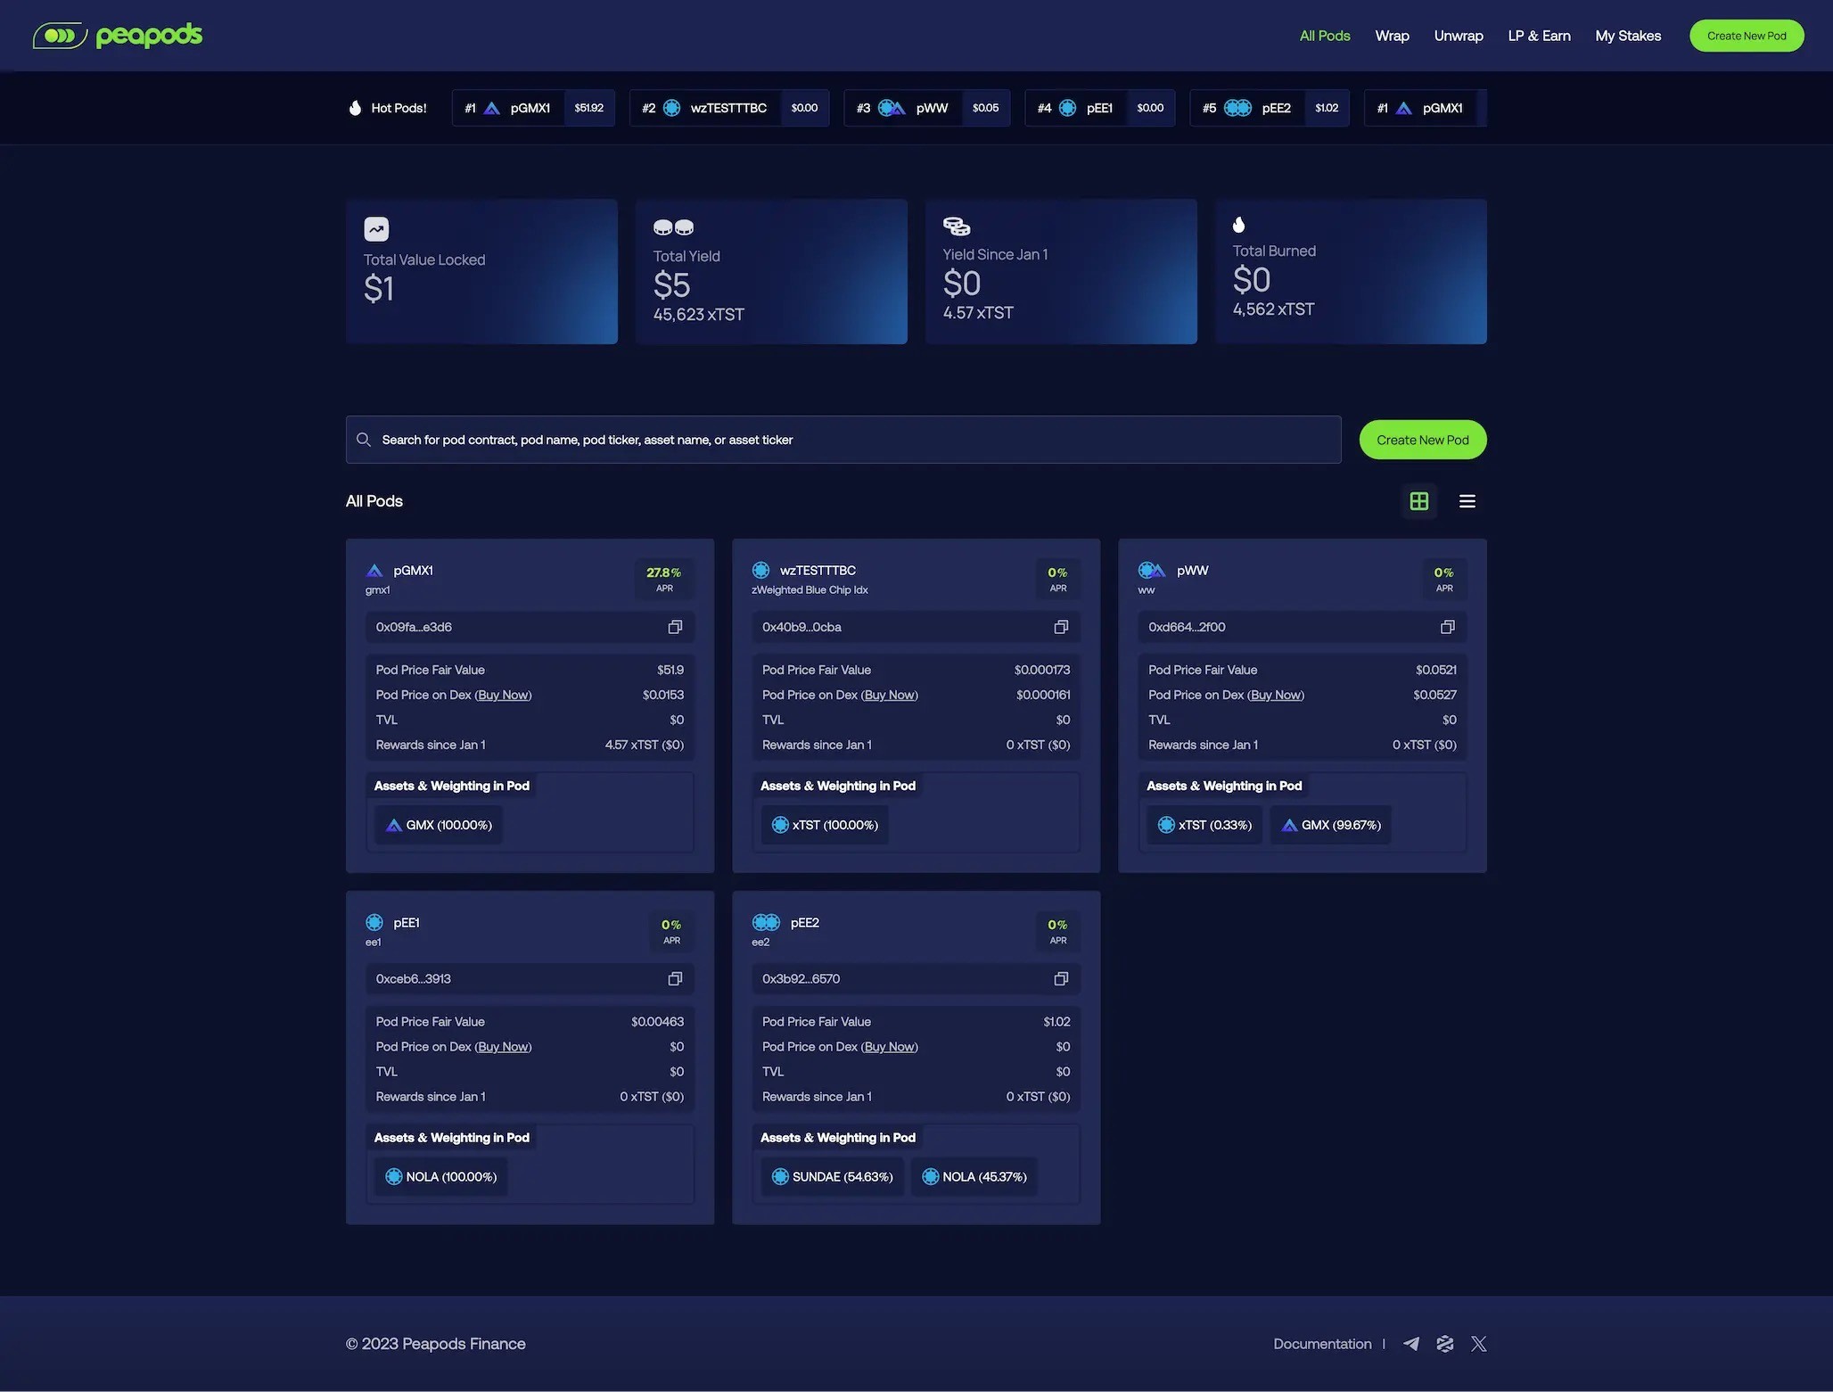Open the Wrap navigation tab
The image size is (1833, 1392).
tap(1392, 36)
